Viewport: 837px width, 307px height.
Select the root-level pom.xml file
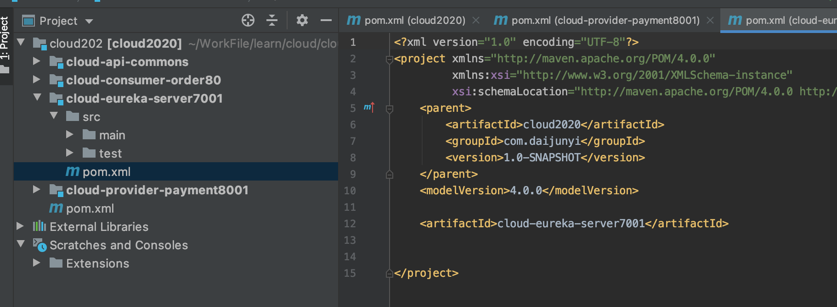(x=90, y=208)
